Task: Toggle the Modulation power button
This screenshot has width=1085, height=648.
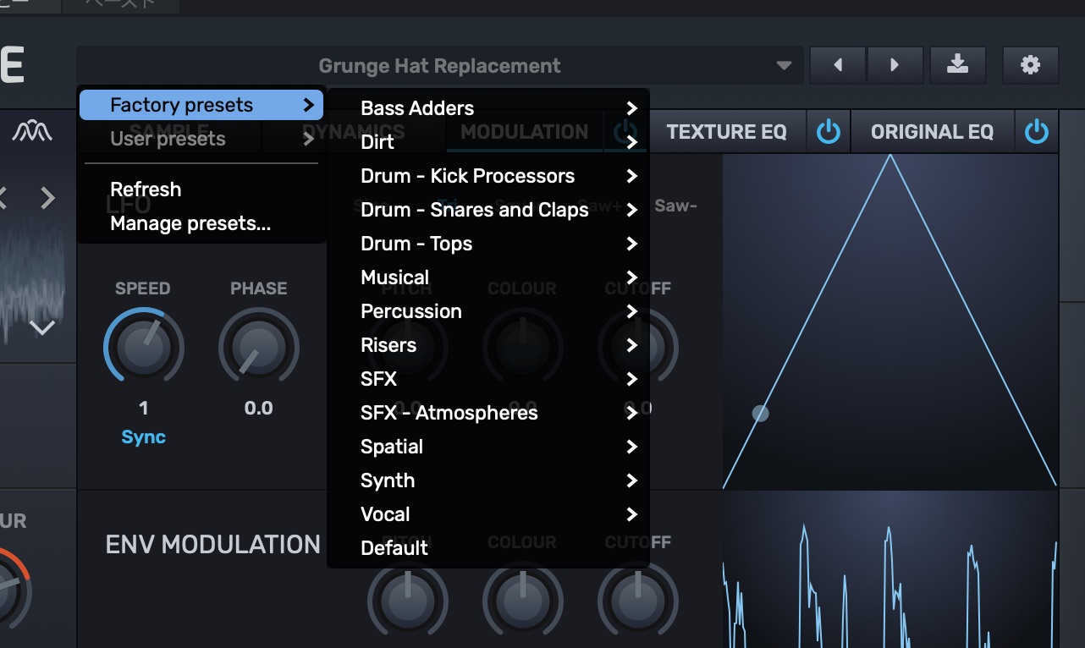Action: click(x=625, y=132)
